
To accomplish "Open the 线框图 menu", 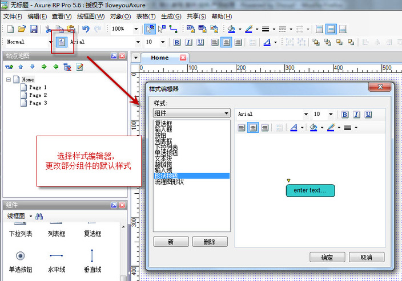I will 89,17.
